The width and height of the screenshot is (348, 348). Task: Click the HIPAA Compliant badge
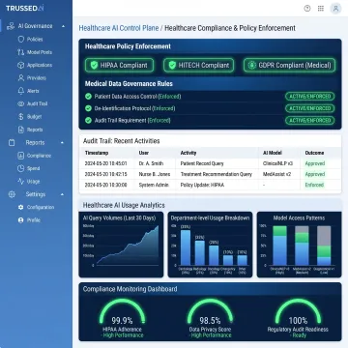click(119, 66)
